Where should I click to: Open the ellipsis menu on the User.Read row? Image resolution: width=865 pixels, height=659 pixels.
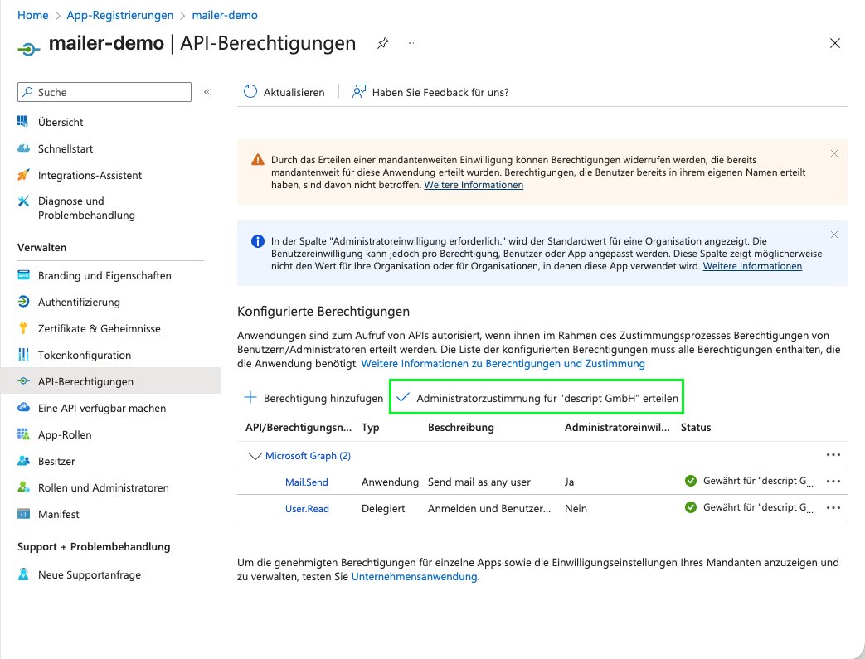point(833,507)
